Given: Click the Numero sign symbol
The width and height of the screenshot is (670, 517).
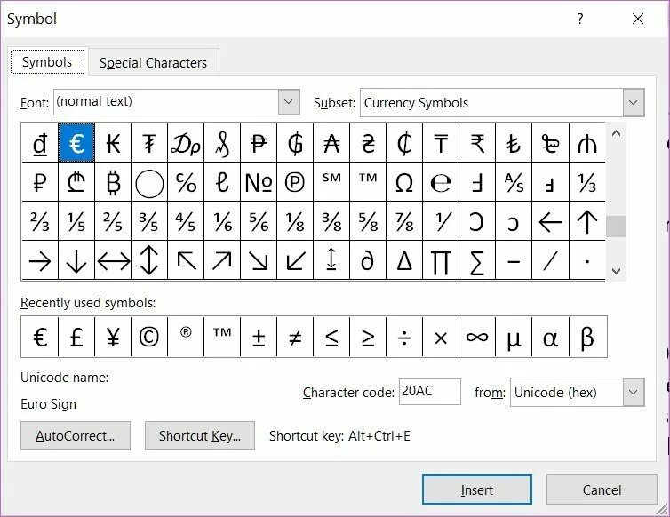Looking at the screenshot, I should click(x=259, y=182).
